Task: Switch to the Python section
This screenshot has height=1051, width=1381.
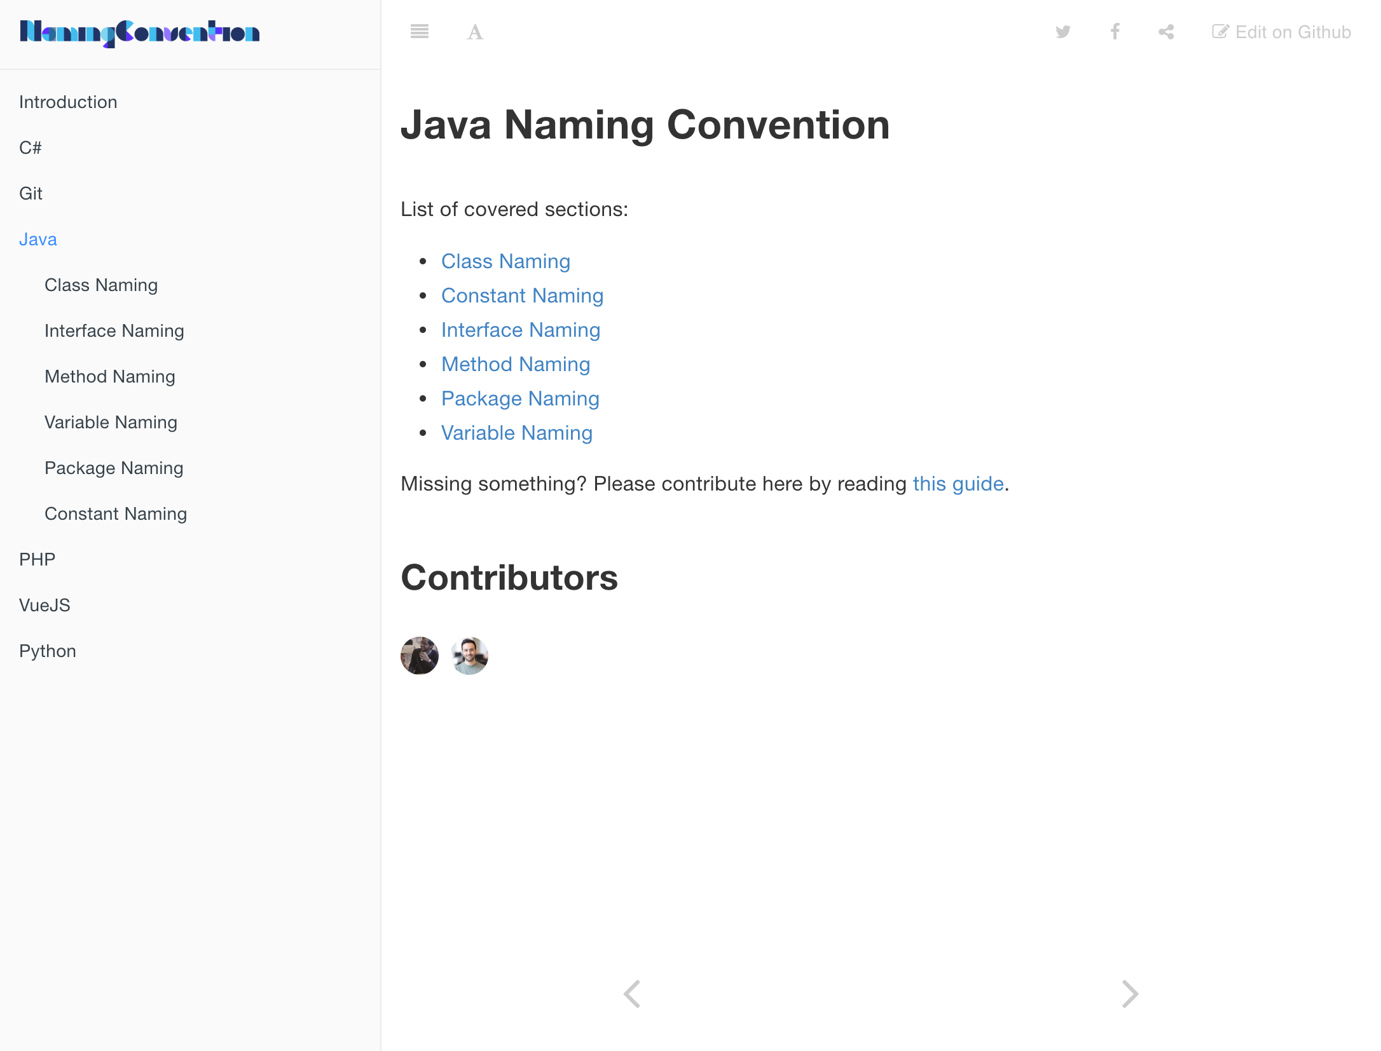Action: [x=47, y=651]
